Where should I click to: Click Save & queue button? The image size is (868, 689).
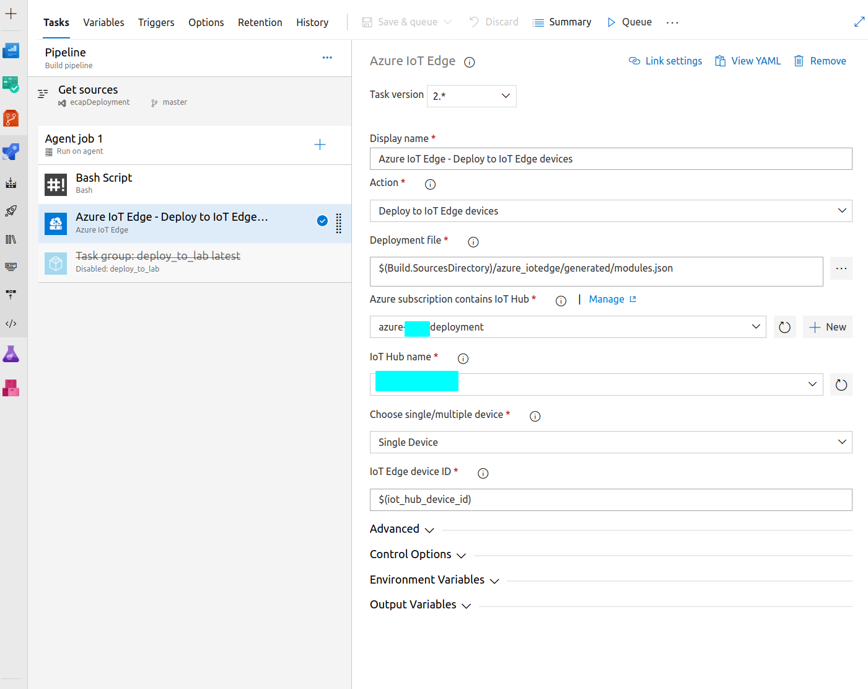tap(406, 22)
